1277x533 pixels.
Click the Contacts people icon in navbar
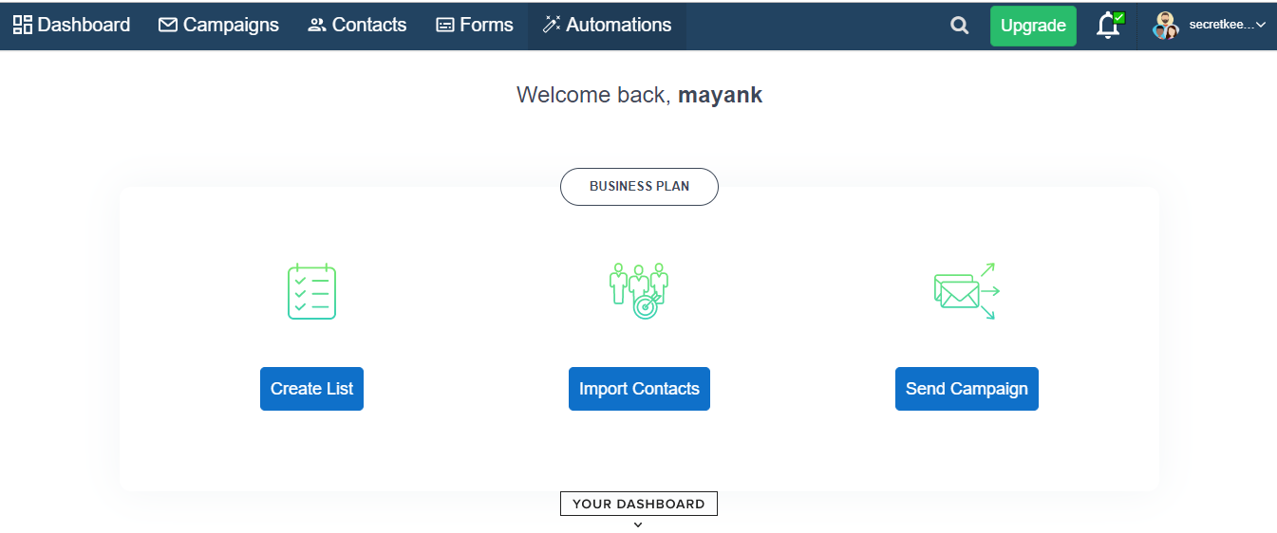click(317, 26)
